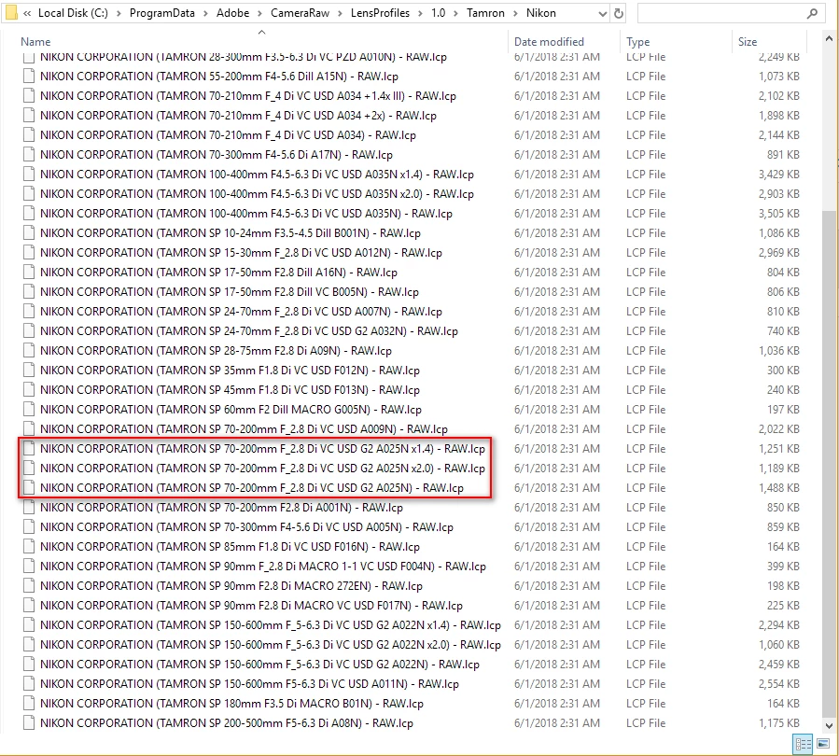Select file icon for 100-400mm A035N x2.0
This screenshot has height=756, width=839.
tap(29, 194)
